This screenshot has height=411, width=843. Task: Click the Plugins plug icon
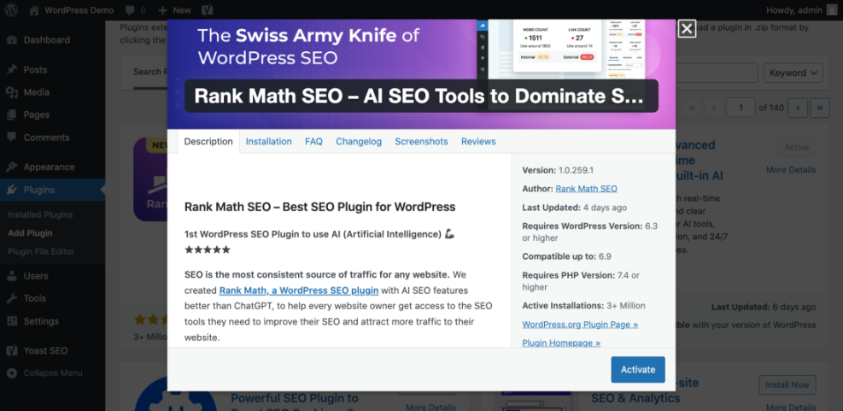tap(12, 190)
